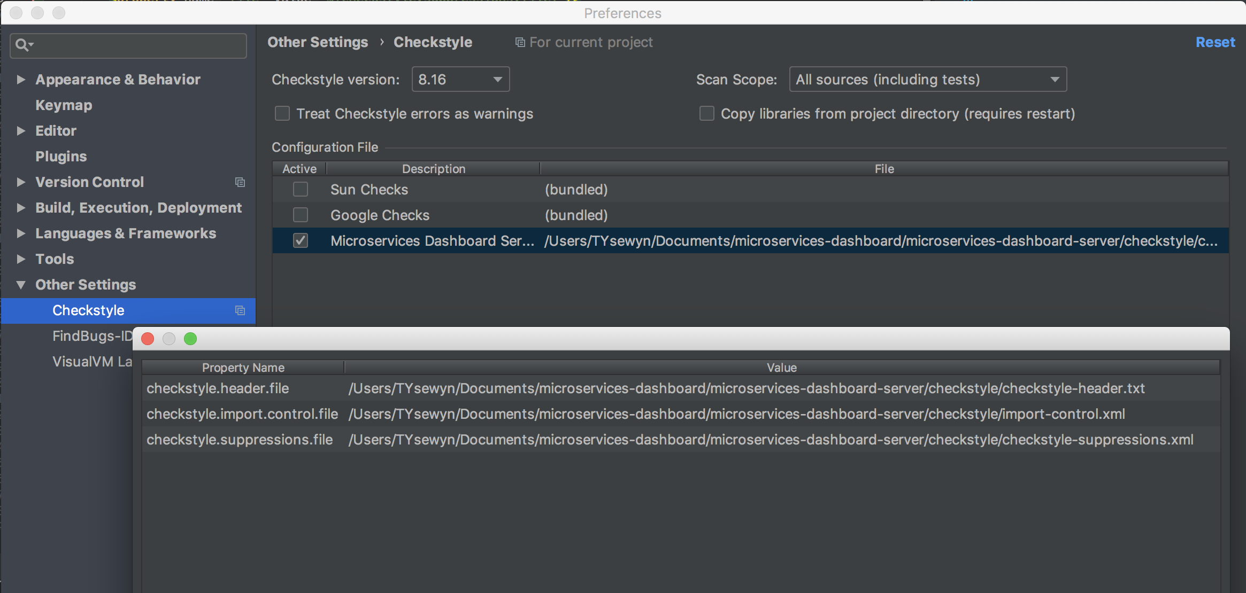
Task: Collapse the Other Settings tree node
Action: pyautogui.click(x=21, y=285)
